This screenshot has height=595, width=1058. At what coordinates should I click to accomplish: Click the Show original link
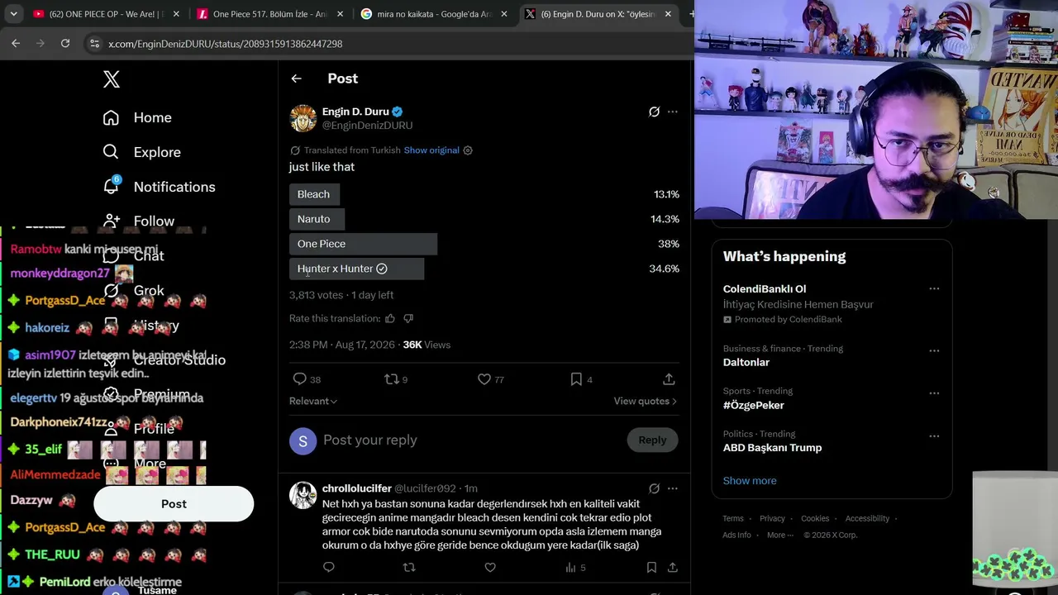click(431, 150)
